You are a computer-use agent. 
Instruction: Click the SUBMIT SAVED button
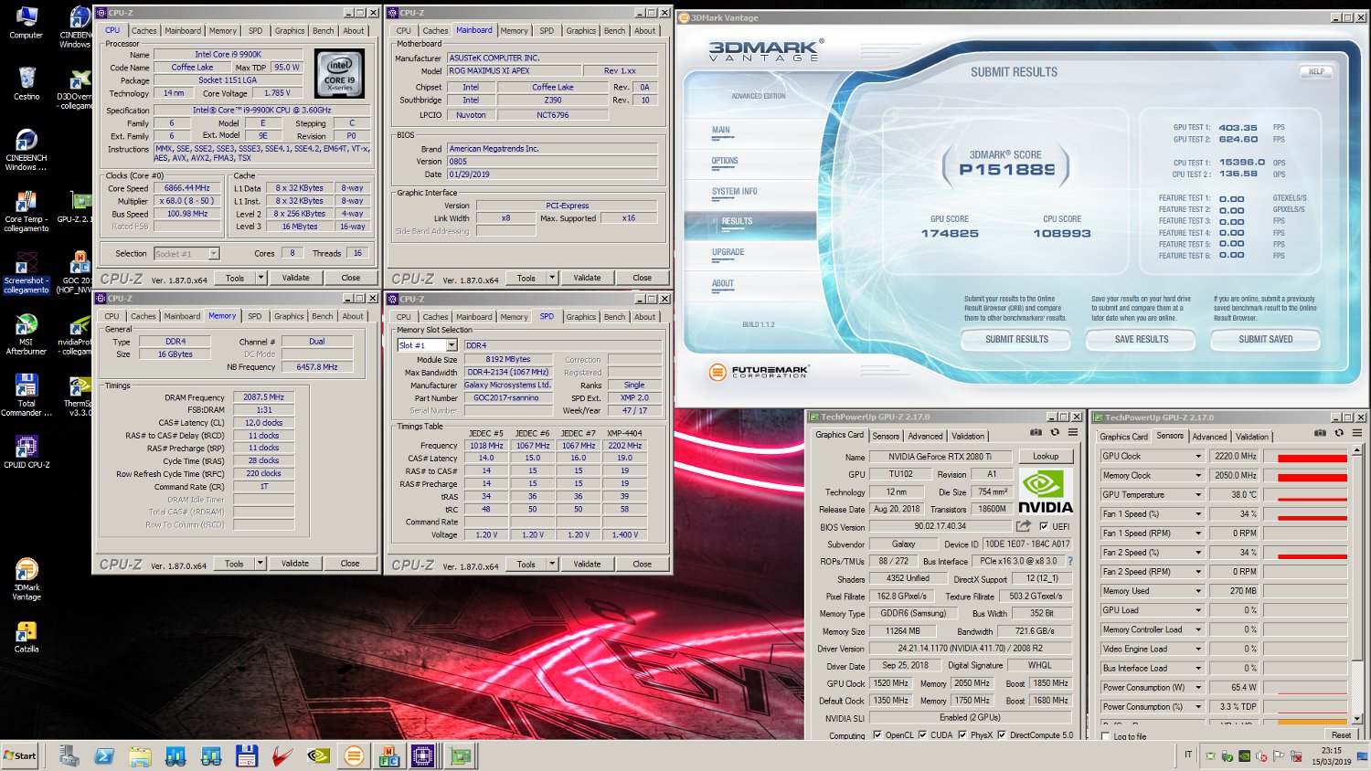point(1266,340)
